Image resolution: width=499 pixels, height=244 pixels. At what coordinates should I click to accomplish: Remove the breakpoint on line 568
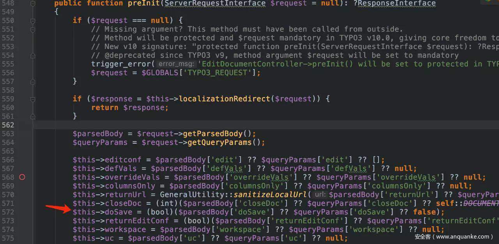tap(22, 177)
